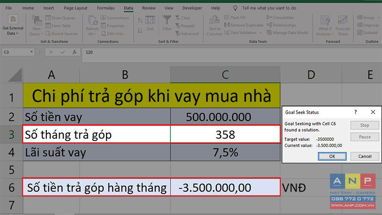
Task: Click Group in Outline
Action: pos(366,18)
